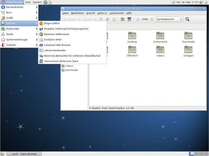Image resolution: width=209 pixels, height=156 pixels.
Task: Click the Datei-Browser window menu icon
Action: [63, 9]
